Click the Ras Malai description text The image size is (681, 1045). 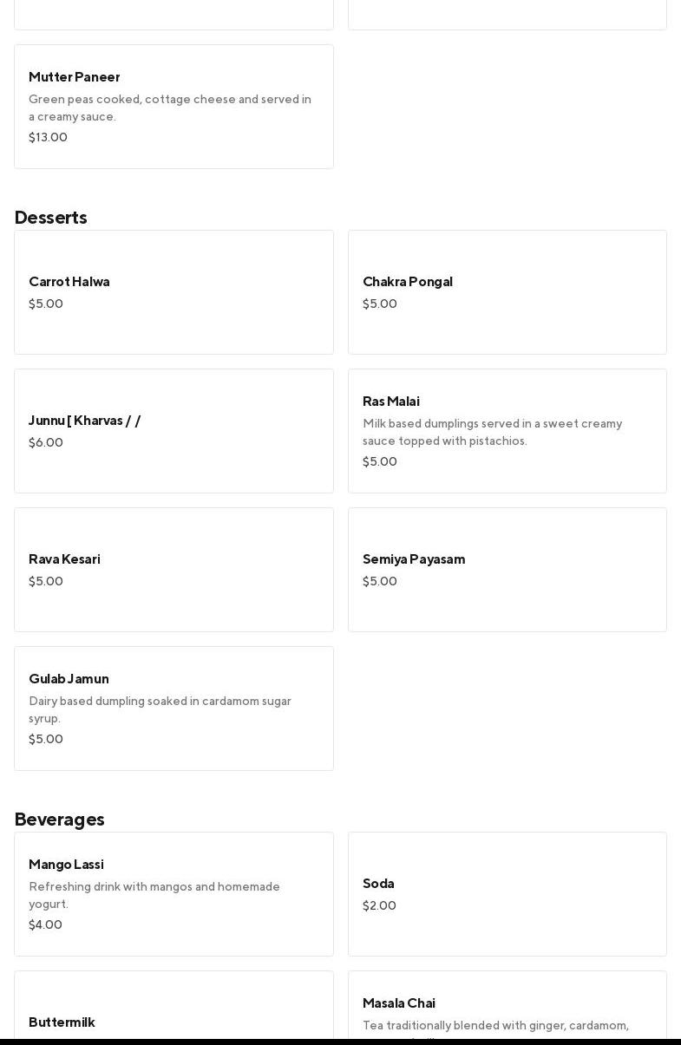492,432
